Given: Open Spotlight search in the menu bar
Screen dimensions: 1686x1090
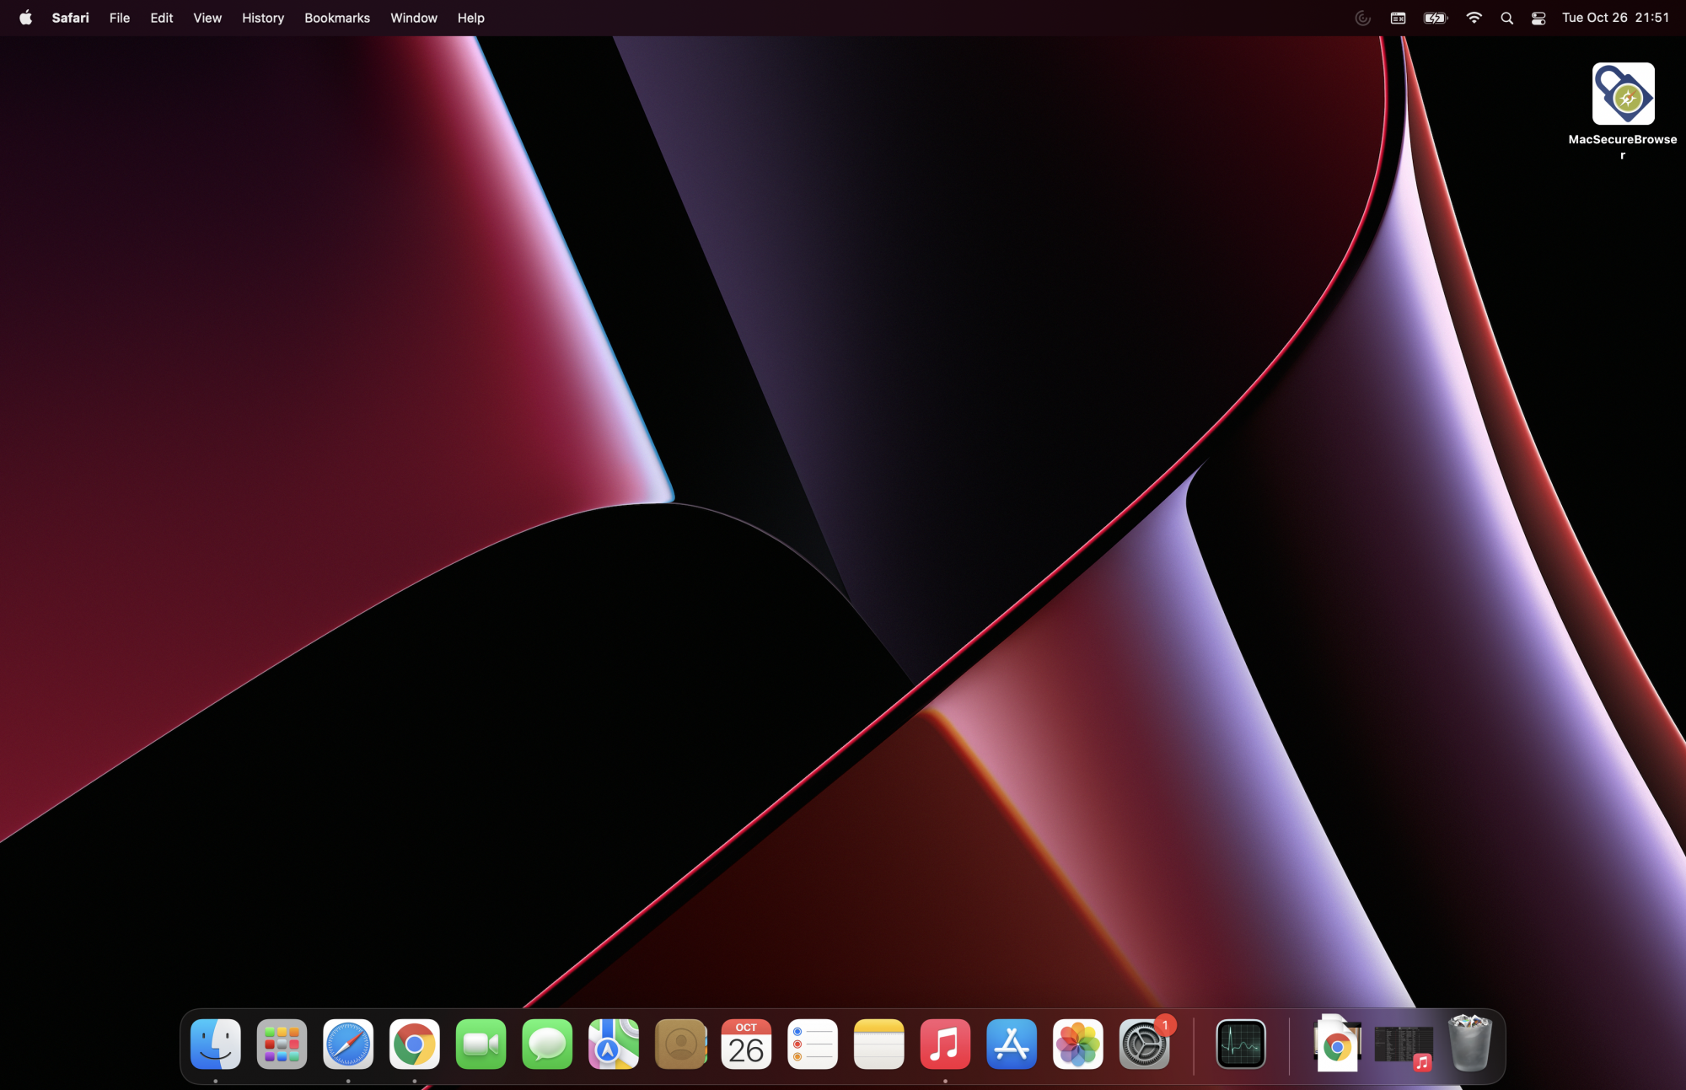Looking at the screenshot, I should 1506,18.
